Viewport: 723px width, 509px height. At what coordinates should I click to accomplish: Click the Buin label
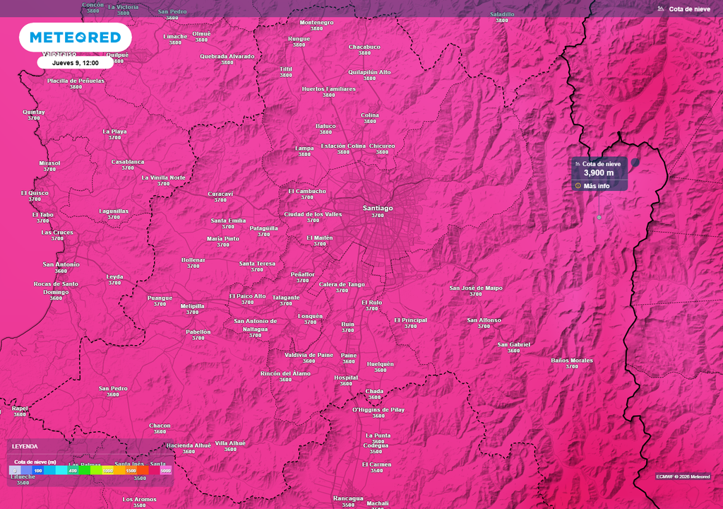(347, 324)
